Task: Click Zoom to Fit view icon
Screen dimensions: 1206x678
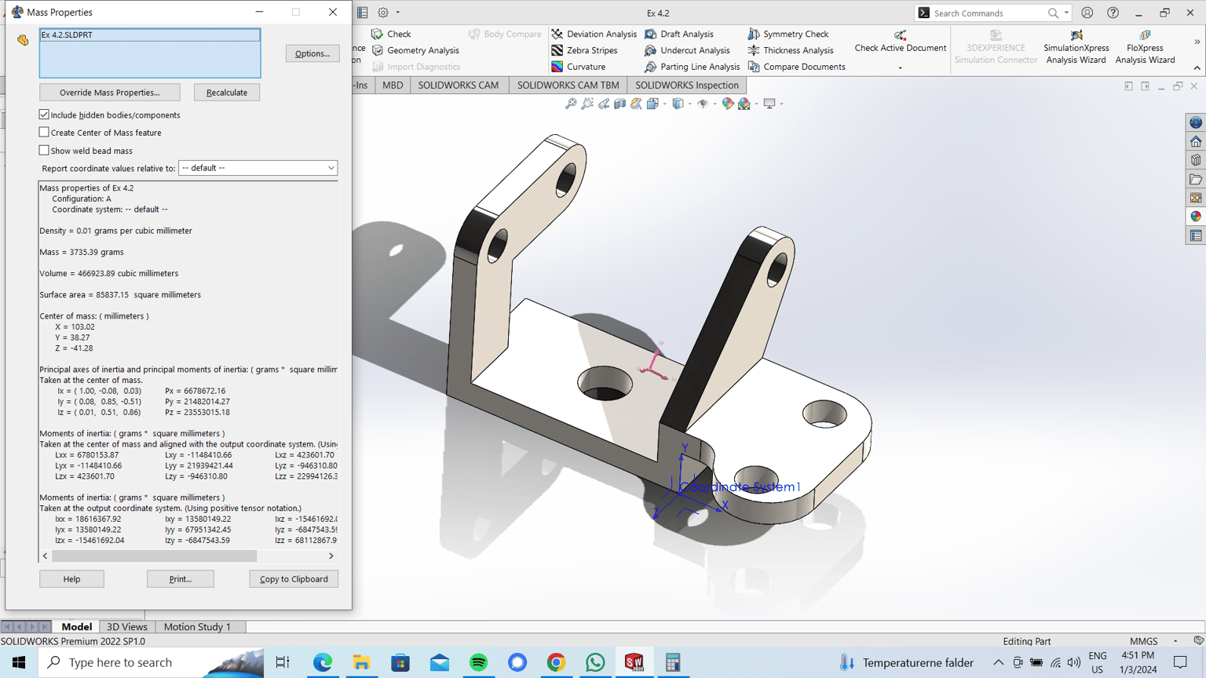Action: 571,104
